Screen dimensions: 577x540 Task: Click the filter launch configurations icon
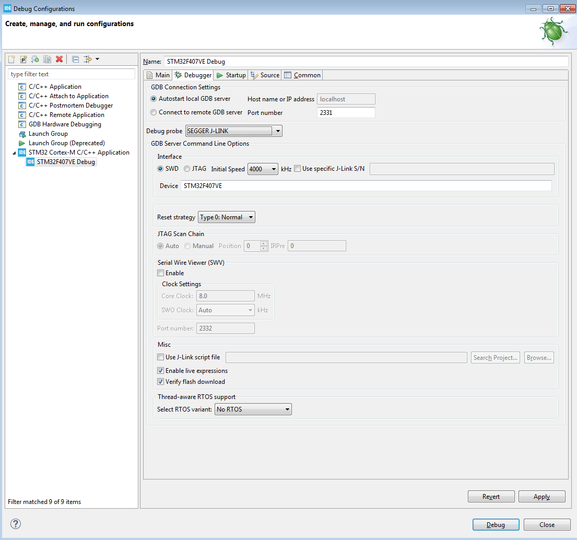88,60
